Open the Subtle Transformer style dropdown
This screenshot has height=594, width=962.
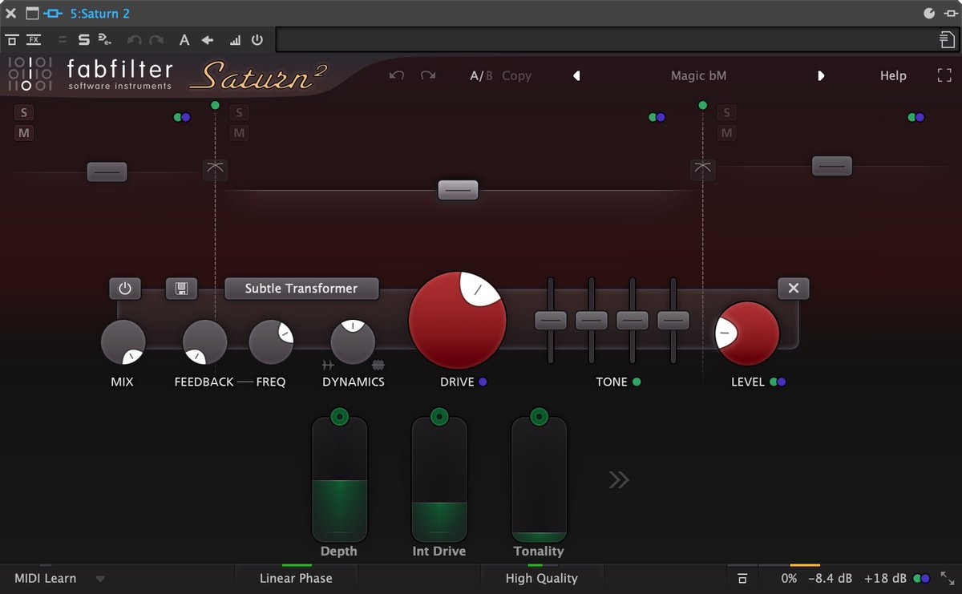click(x=301, y=289)
